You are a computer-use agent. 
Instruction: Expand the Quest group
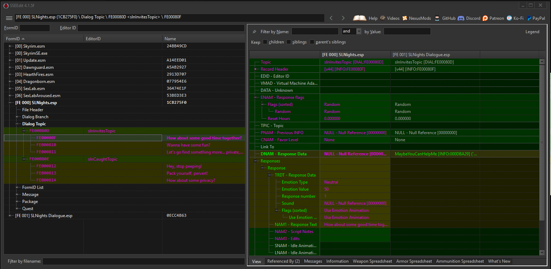pos(18,209)
